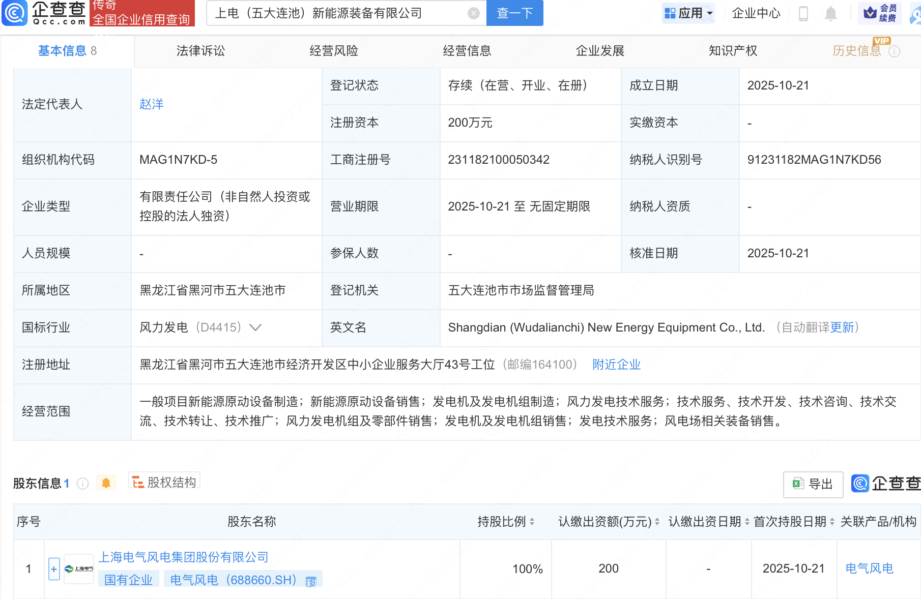Click info icon next to 股东信息
Screen dimensions: 921x599
[82, 484]
